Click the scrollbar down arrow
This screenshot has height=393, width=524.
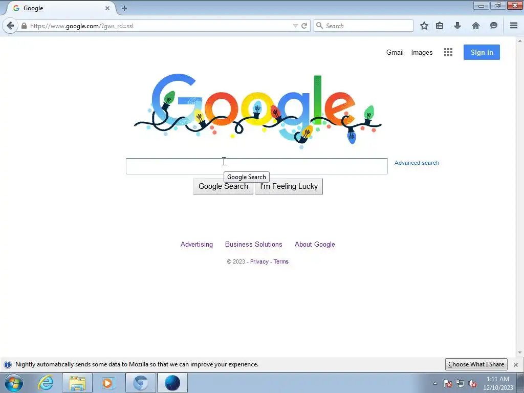[520, 353]
